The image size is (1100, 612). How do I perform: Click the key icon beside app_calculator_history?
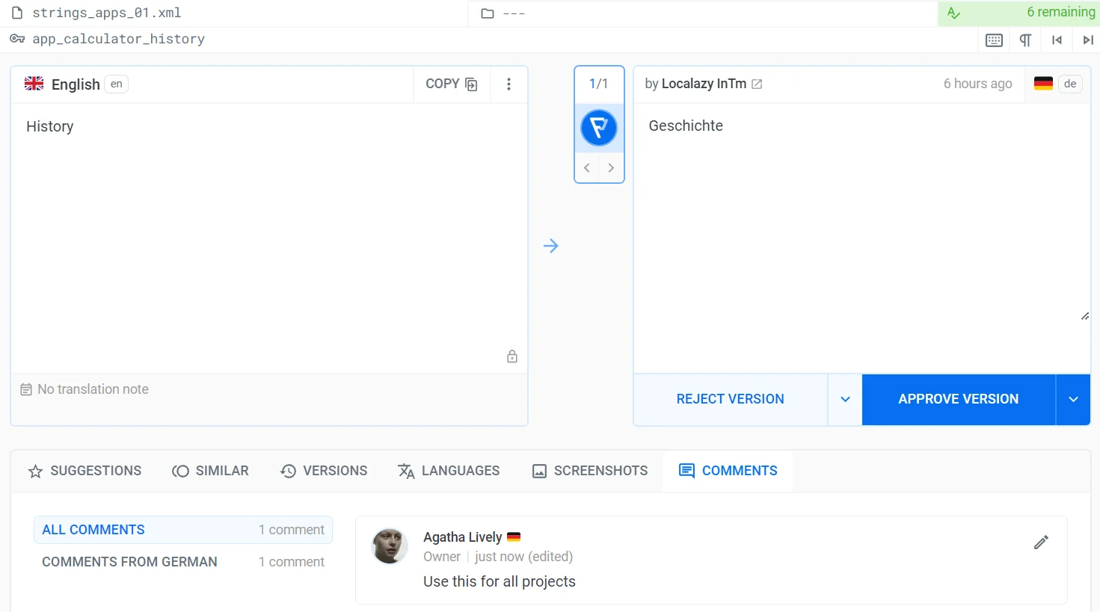point(16,39)
